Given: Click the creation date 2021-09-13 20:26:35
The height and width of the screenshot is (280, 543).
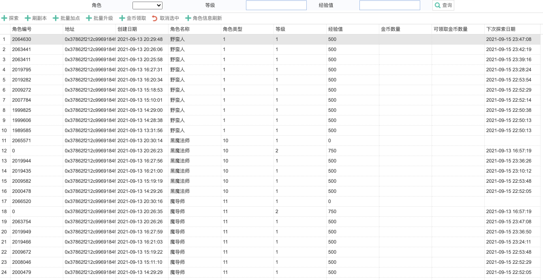Looking at the screenshot, I should 140,212.
